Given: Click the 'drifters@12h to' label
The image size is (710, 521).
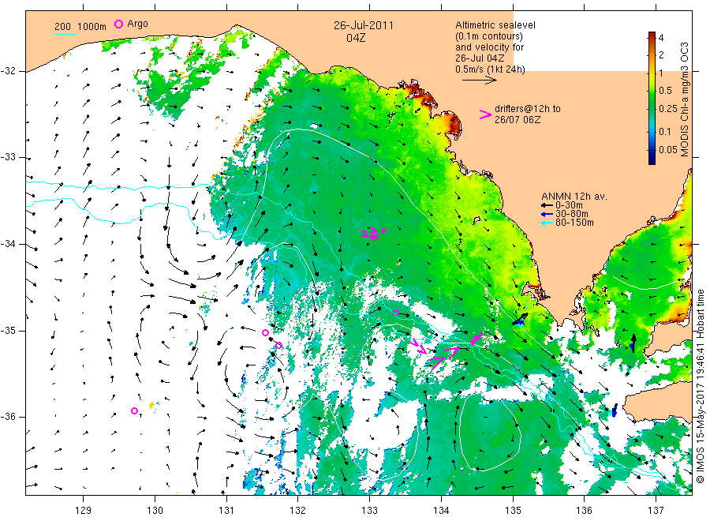Looking at the screenshot, I should (528, 109).
